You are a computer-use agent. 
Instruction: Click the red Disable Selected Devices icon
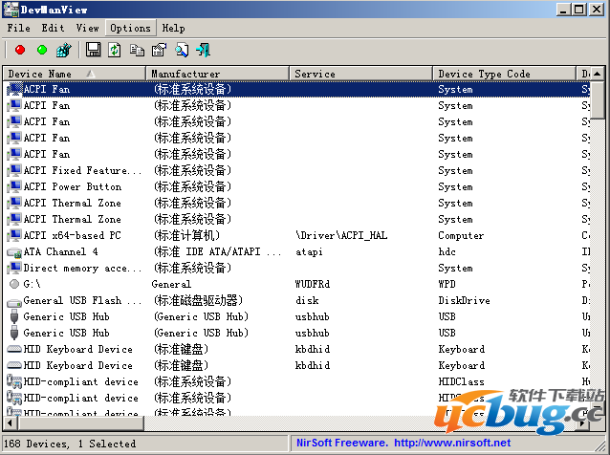pos(20,50)
